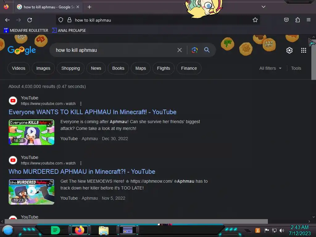Image resolution: width=316 pixels, height=237 pixels.
Task: Play the 'Who MURDERED Aphmau' video thumbnail
Action: pyautogui.click(x=31, y=192)
